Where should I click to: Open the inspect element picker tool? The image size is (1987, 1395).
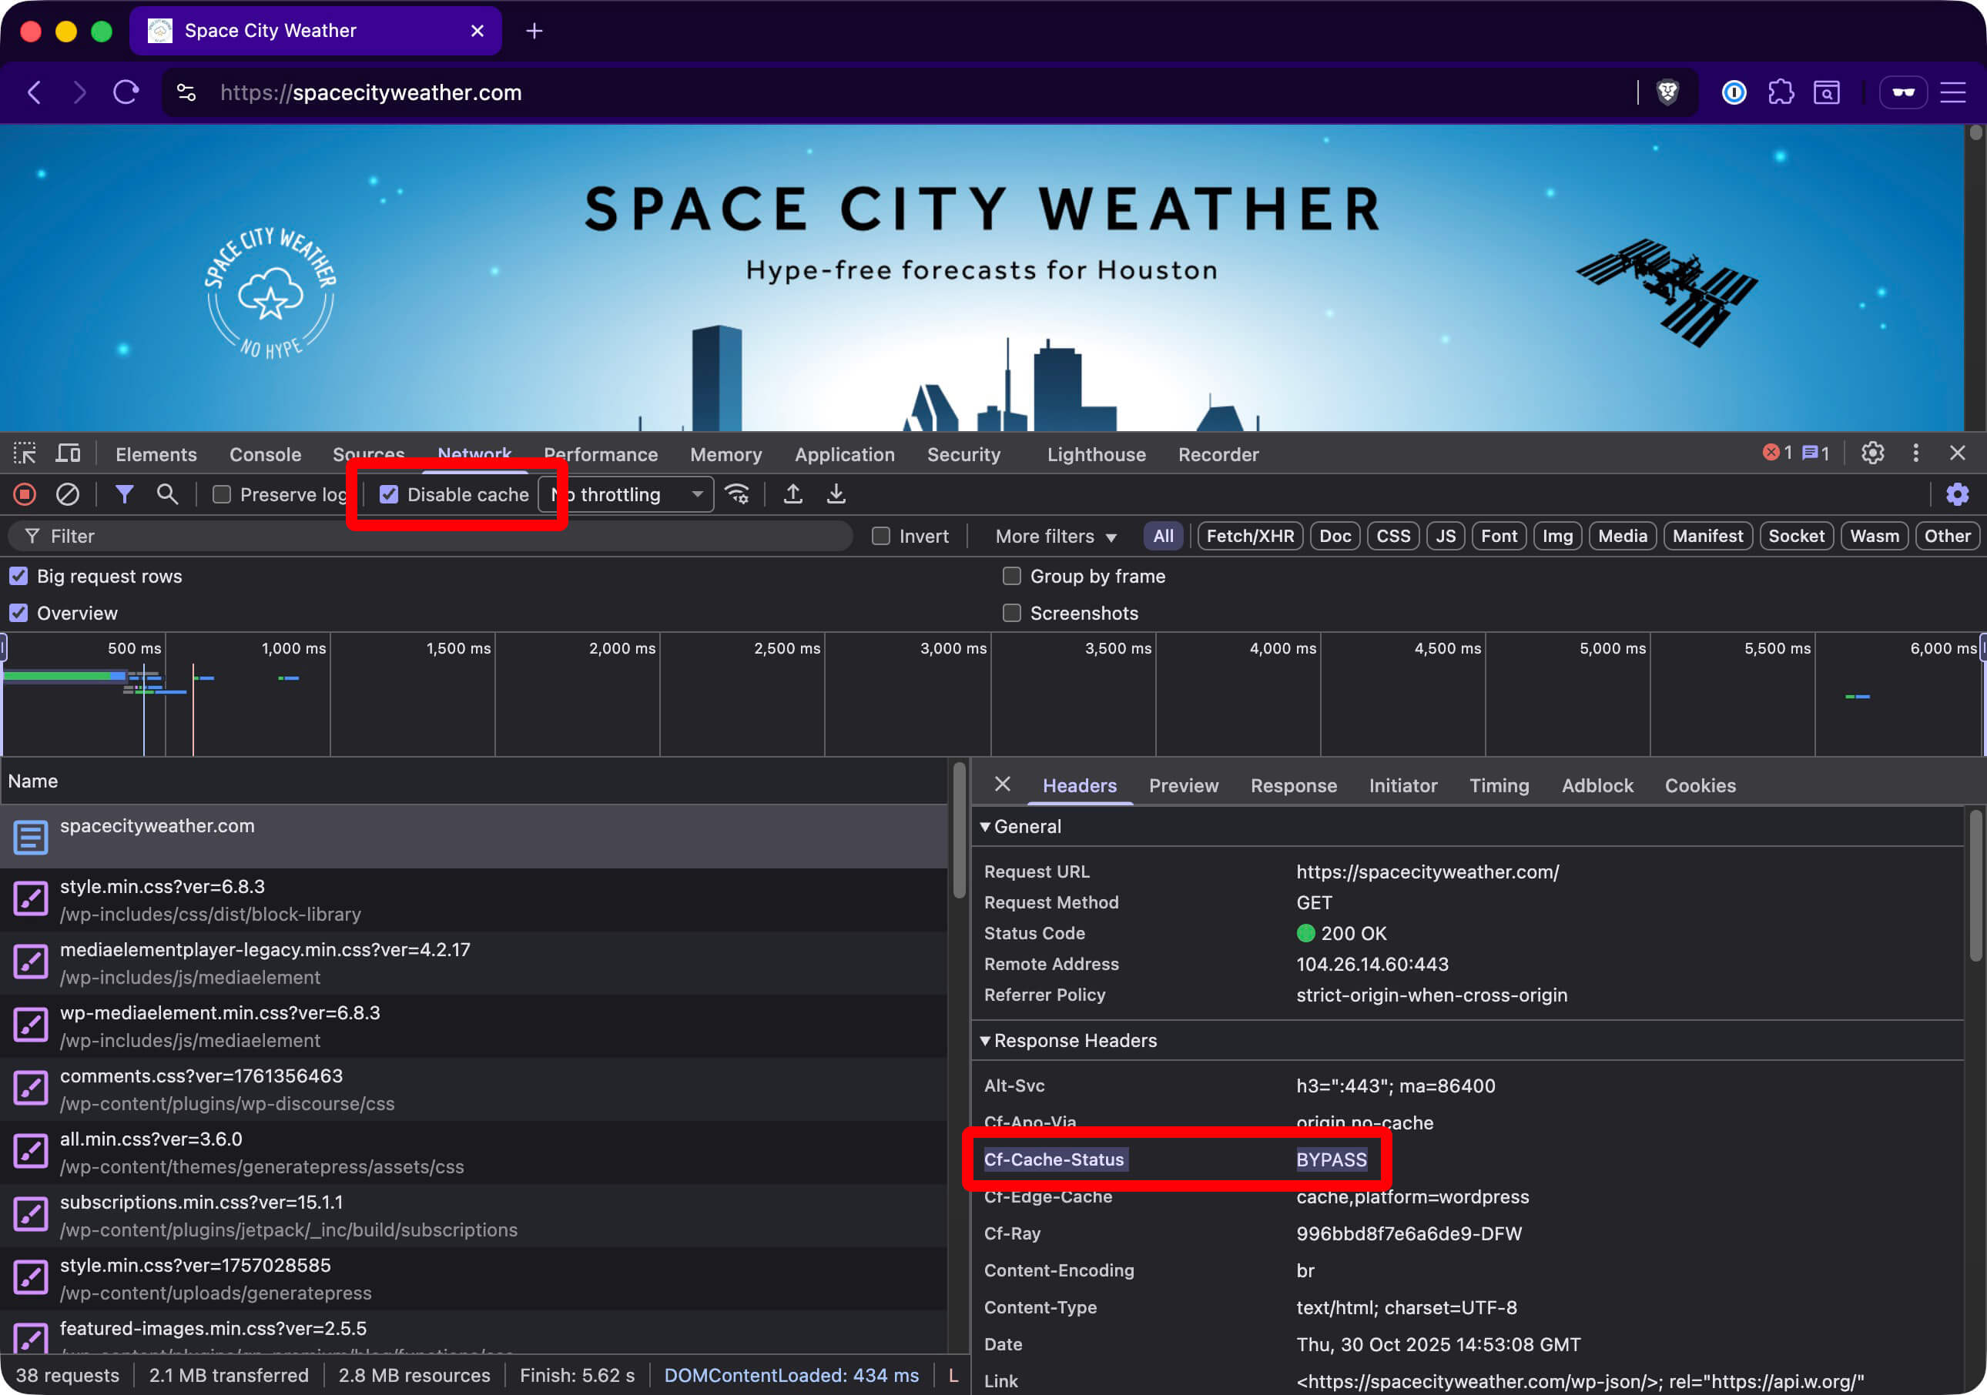24,453
